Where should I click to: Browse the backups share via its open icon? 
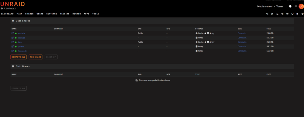click(12, 38)
